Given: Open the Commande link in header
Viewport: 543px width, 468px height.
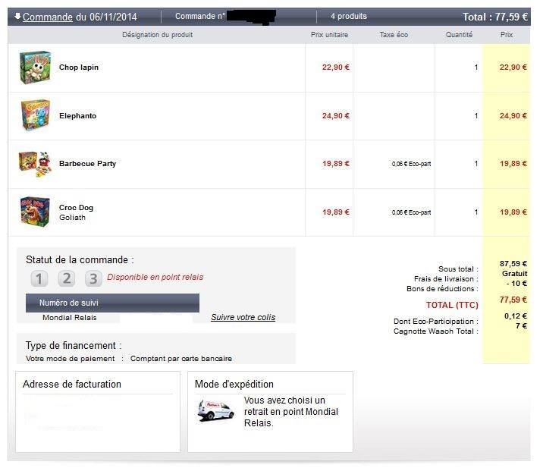Looking at the screenshot, I should [x=47, y=17].
